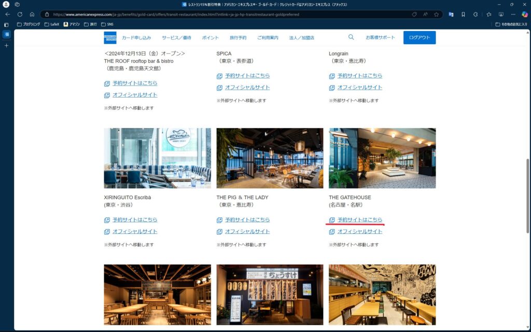Viewport: 531px width, 332px height.
Task: Open the bookmark extension icon
Action: [x=463, y=14]
